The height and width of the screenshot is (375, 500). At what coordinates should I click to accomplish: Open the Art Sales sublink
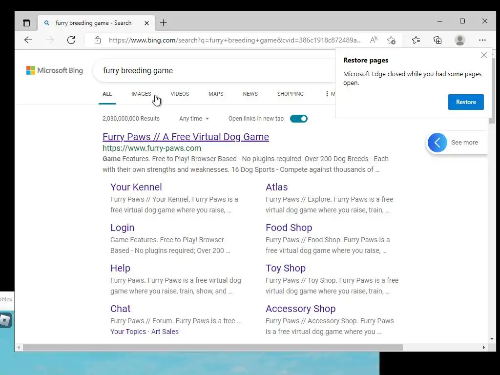pyautogui.click(x=165, y=332)
